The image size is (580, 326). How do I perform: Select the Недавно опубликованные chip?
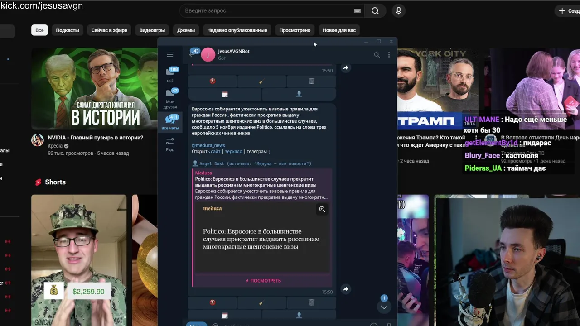coord(237,30)
